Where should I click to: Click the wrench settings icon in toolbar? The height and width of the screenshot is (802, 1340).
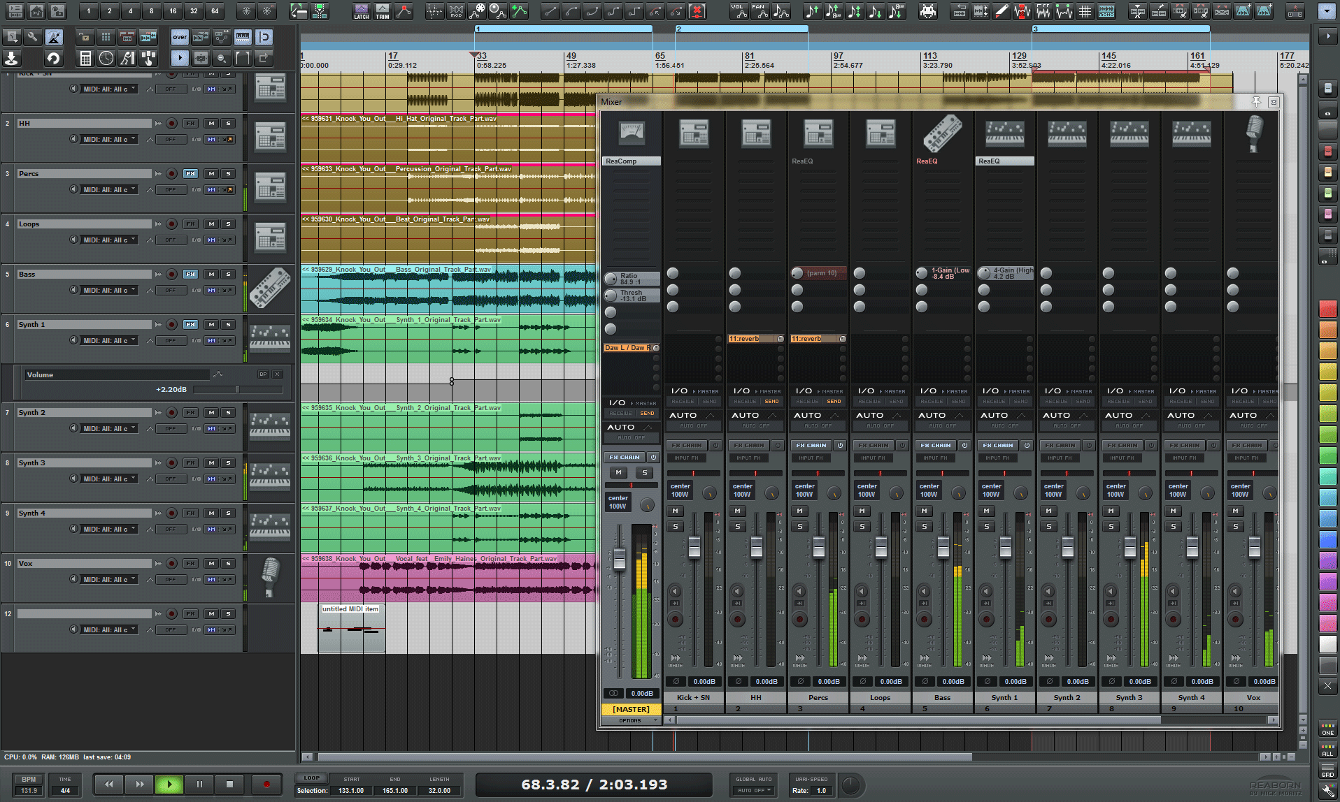click(x=33, y=37)
